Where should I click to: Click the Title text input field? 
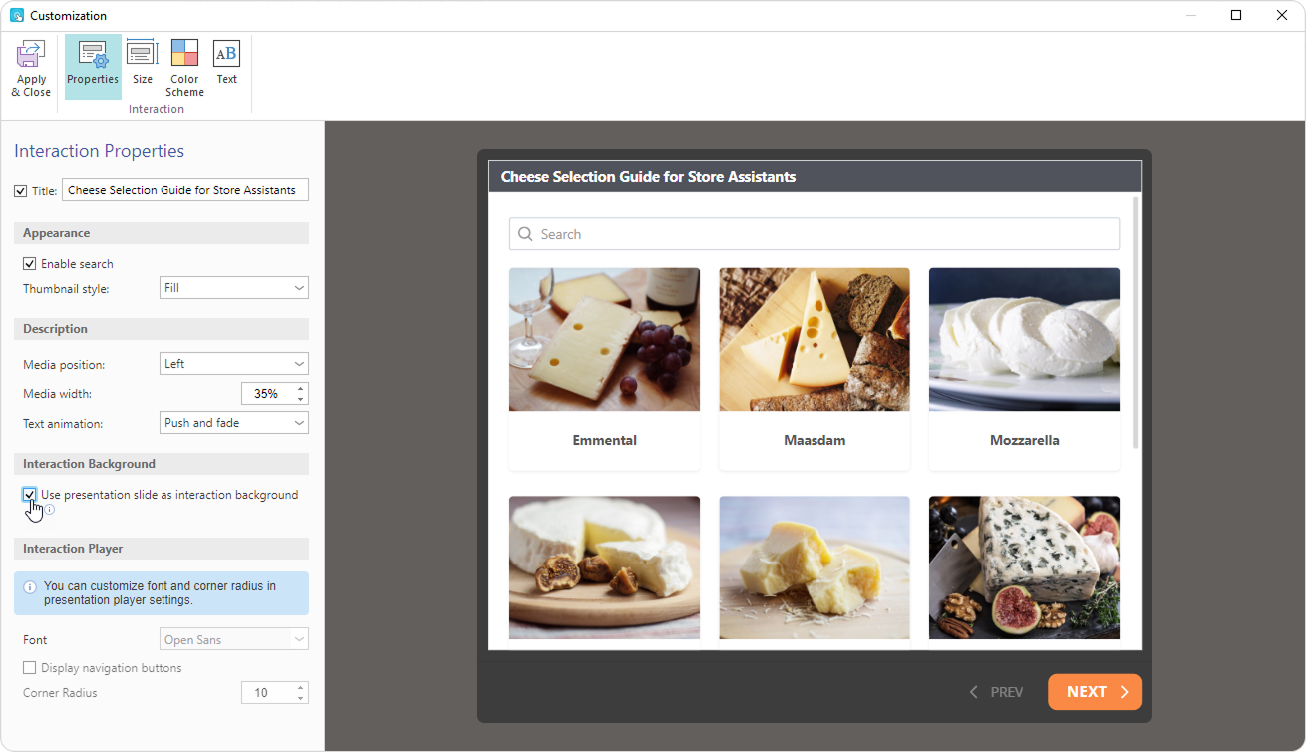pyautogui.click(x=184, y=190)
